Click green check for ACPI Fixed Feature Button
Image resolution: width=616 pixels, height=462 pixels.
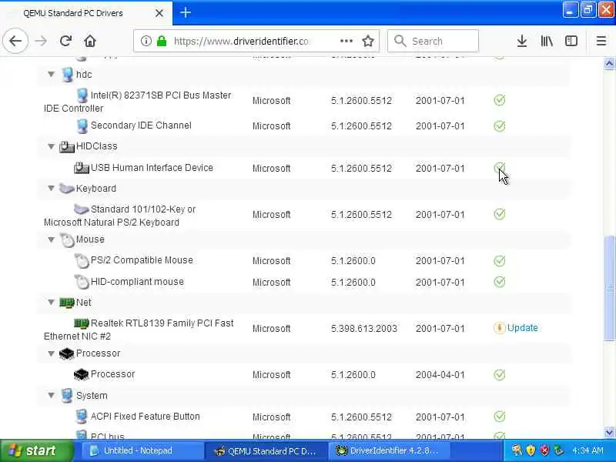coord(499,416)
